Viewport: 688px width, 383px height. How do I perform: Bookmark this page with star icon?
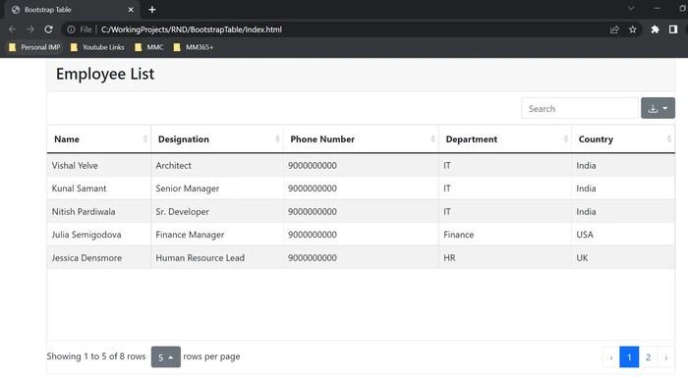(x=632, y=29)
